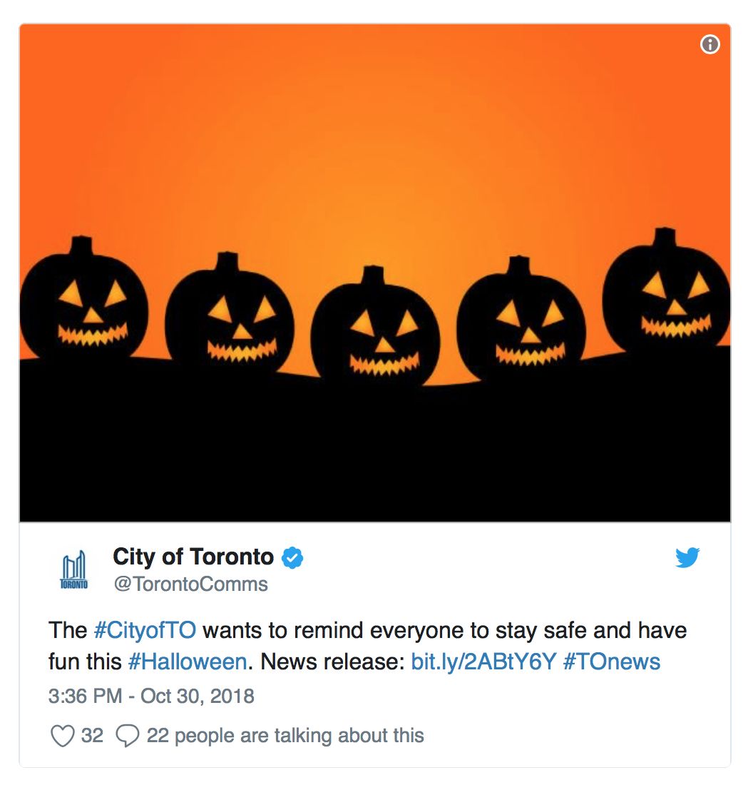Click the info icon on the image
This screenshot has width=753, height=785.
point(710,44)
